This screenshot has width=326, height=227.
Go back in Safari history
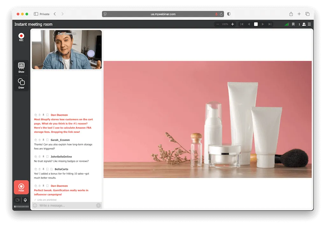point(55,14)
